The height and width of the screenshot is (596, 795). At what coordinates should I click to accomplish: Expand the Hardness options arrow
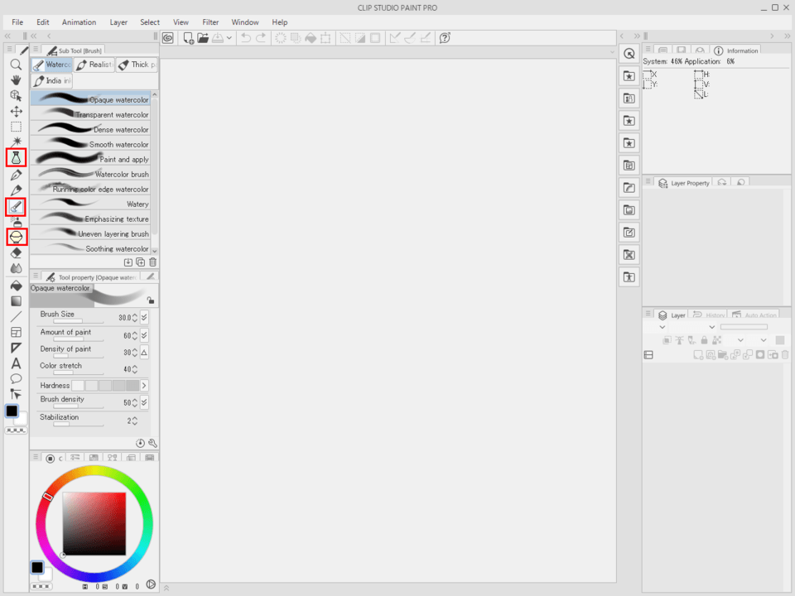click(144, 386)
